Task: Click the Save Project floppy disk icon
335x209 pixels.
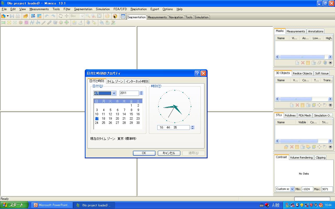Action: point(12,16)
